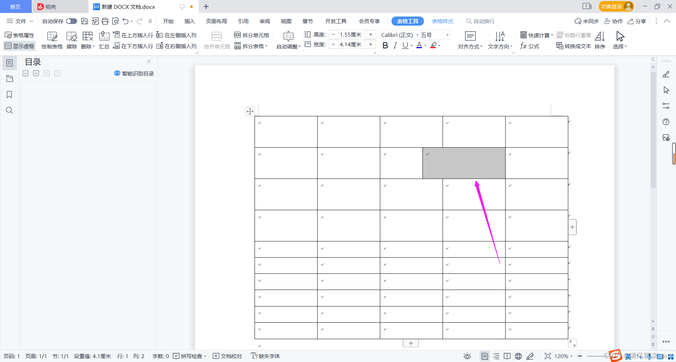Select the Eraser (擦除) tool
676x362 pixels.
(x=72, y=40)
